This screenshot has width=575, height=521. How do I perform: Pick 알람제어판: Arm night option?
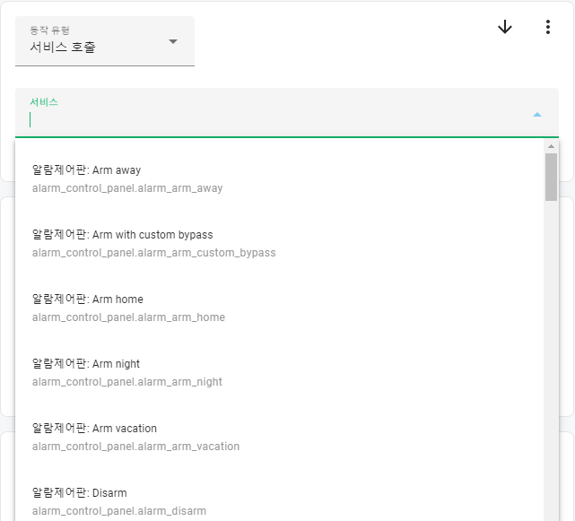(x=280, y=372)
